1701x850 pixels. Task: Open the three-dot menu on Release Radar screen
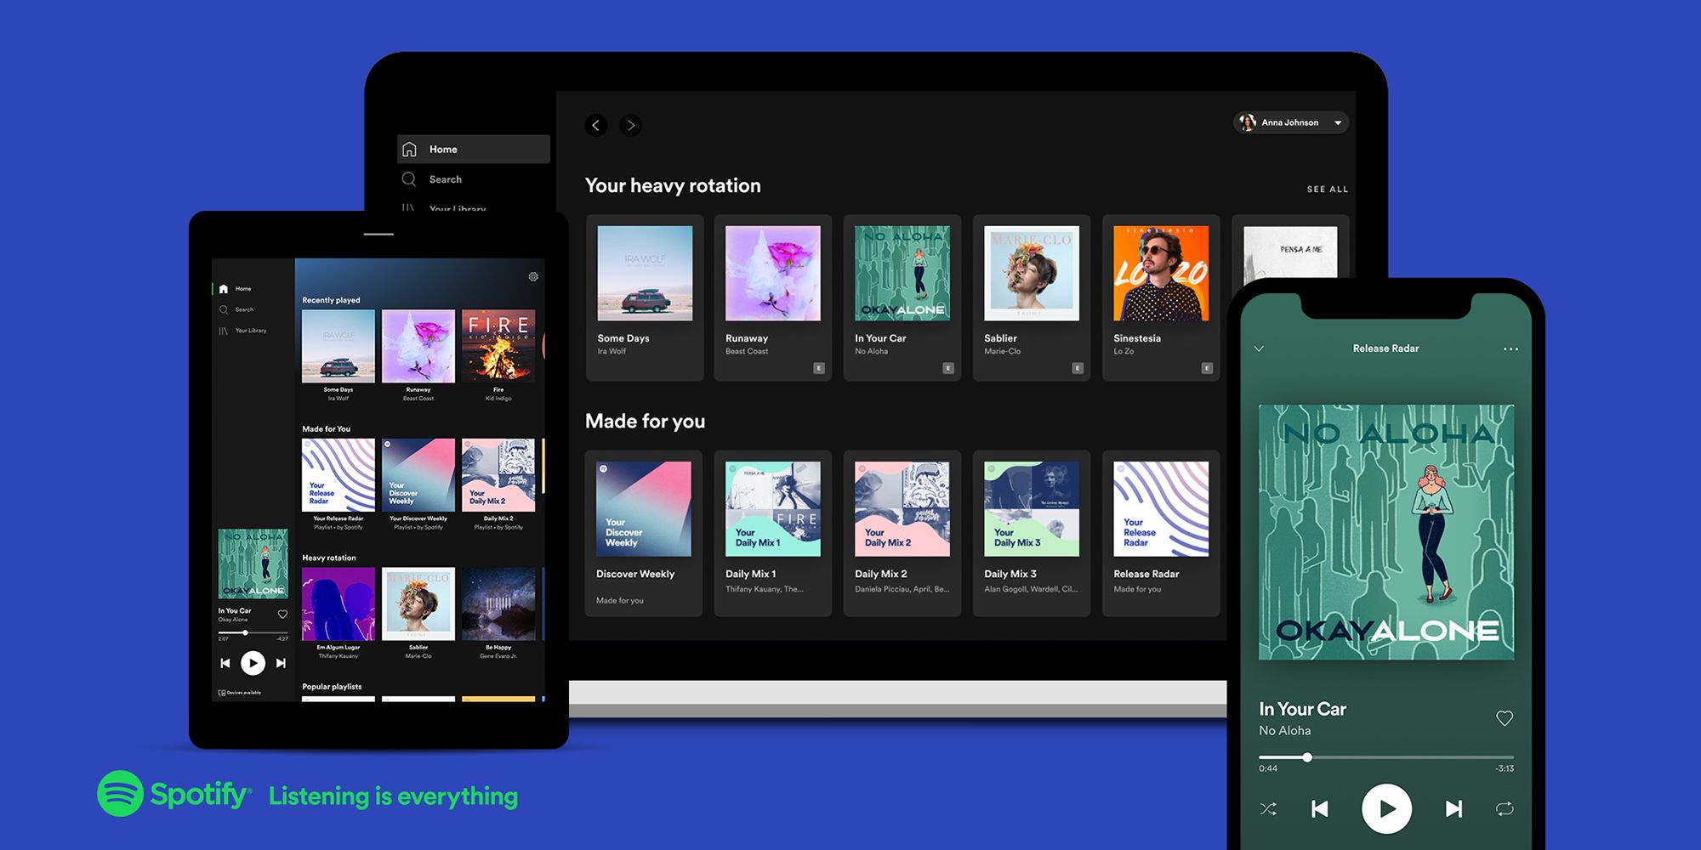[1511, 348]
